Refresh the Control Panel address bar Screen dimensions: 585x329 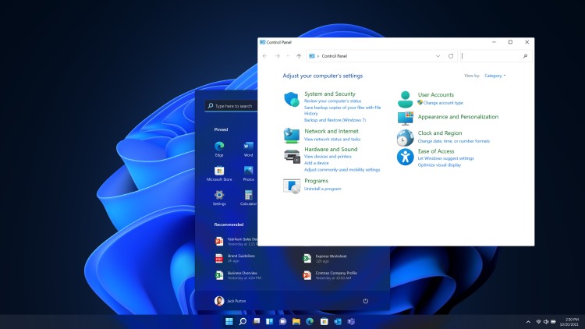coord(451,56)
